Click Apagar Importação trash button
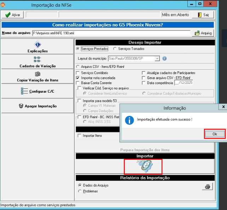The height and width of the screenshot is (210, 227). click(37, 106)
